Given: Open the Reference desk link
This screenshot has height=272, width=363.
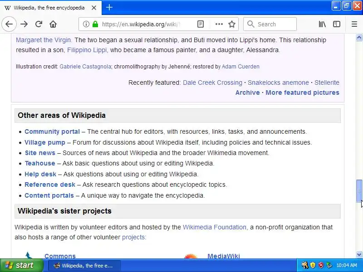Looking at the screenshot, I should point(50,185).
